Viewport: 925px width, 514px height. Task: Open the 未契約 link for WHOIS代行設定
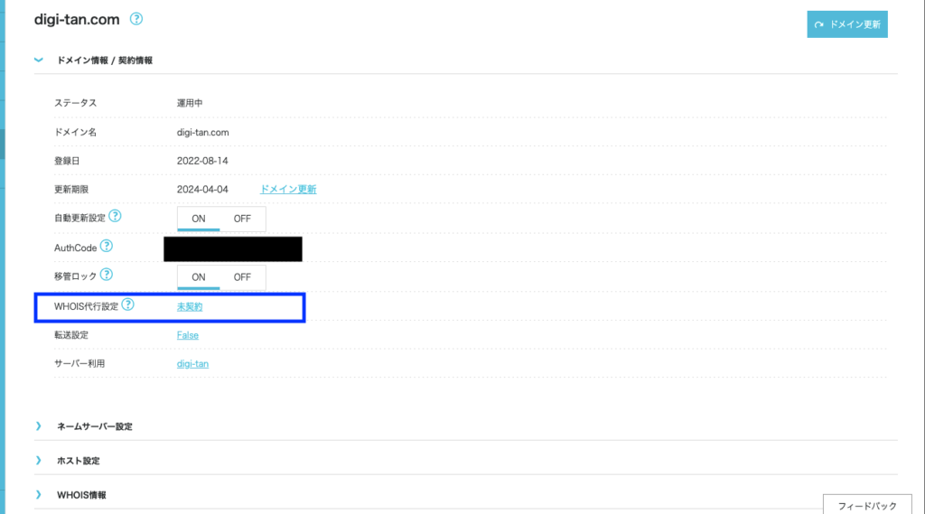[x=190, y=307]
